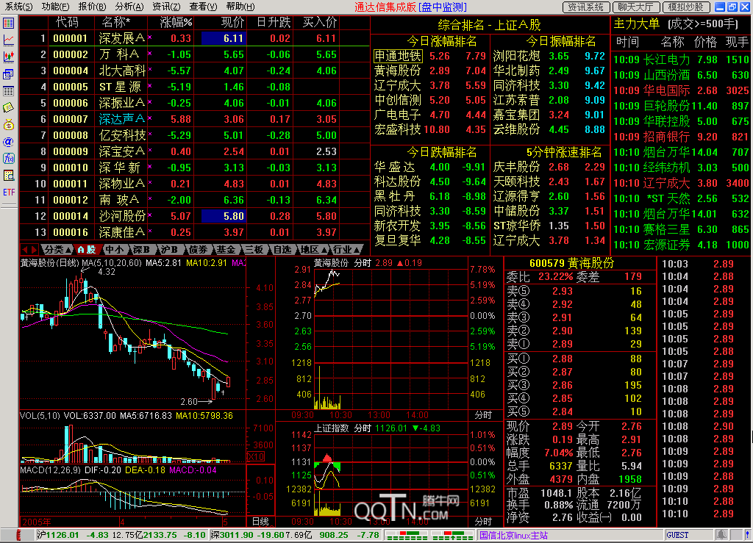Switch to the 三板 tab
This screenshot has height=543, width=753.
click(x=253, y=249)
